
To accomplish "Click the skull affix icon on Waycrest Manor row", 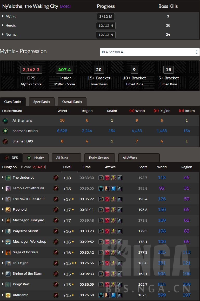I will click(114, 231).
